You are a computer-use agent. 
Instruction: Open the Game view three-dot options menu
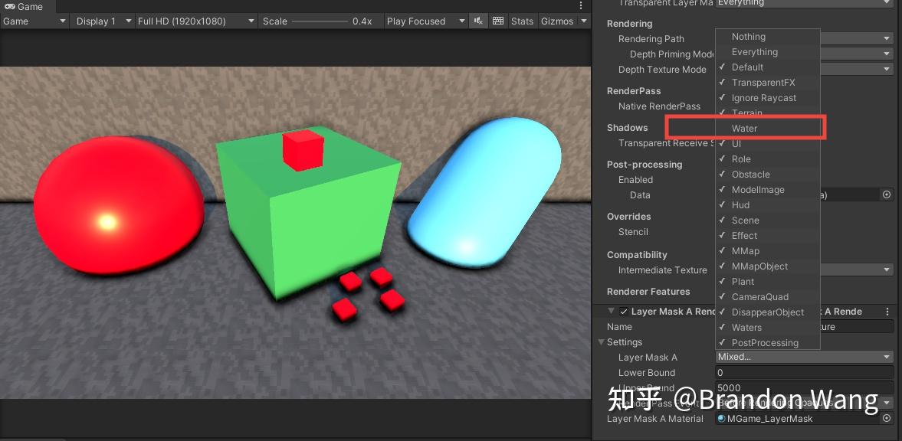(x=580, y=5)
